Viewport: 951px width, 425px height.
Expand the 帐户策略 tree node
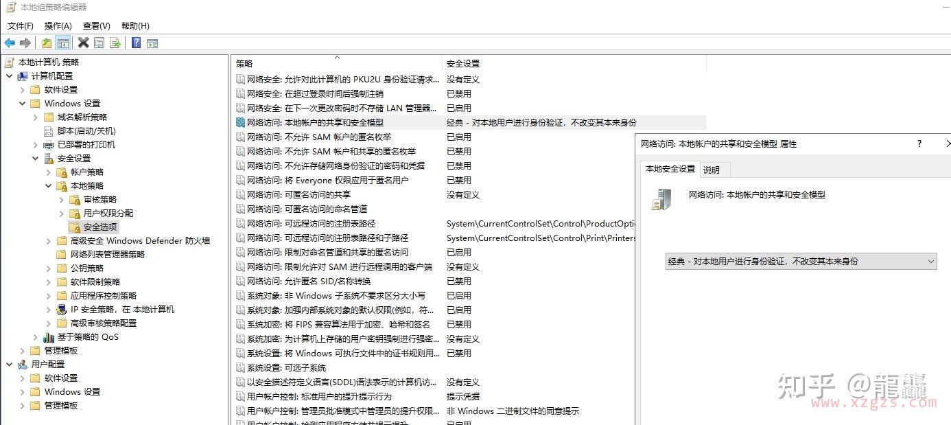[49, 172]
